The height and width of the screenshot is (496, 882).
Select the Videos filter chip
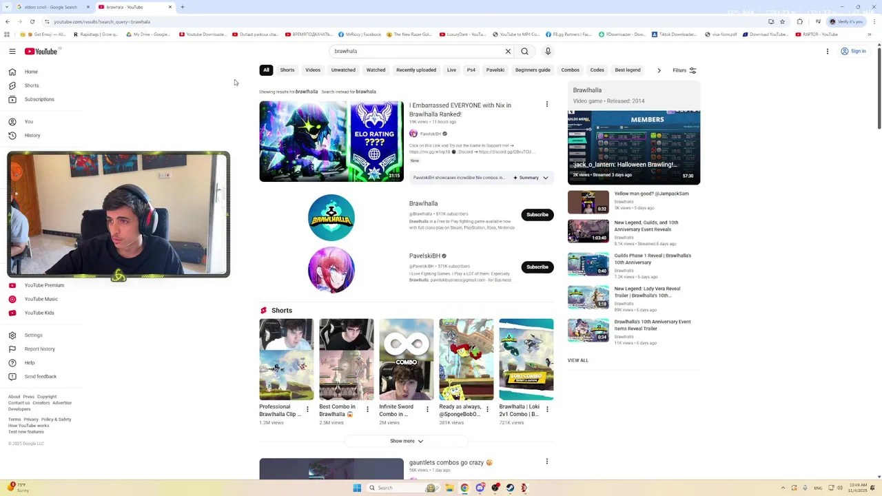[313, 70]
